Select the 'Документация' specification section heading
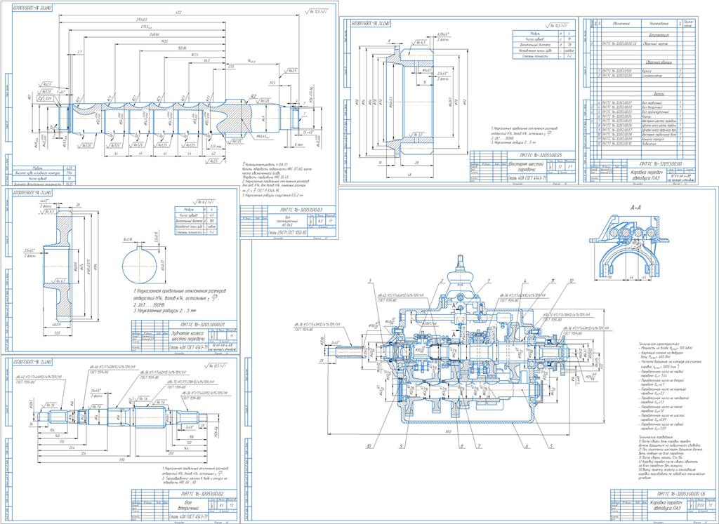 click(x=657, y=34)
